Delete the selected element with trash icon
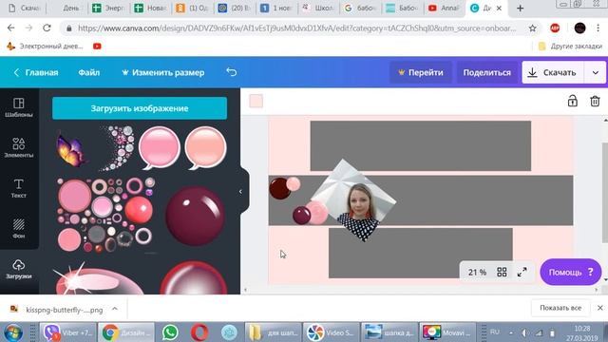The height and width of the screenshot is (342, 608). 595,102
